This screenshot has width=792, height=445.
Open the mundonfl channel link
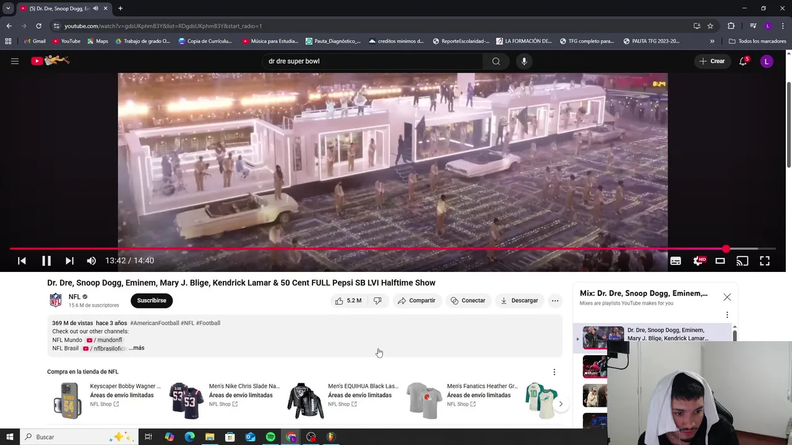point(105,340)
